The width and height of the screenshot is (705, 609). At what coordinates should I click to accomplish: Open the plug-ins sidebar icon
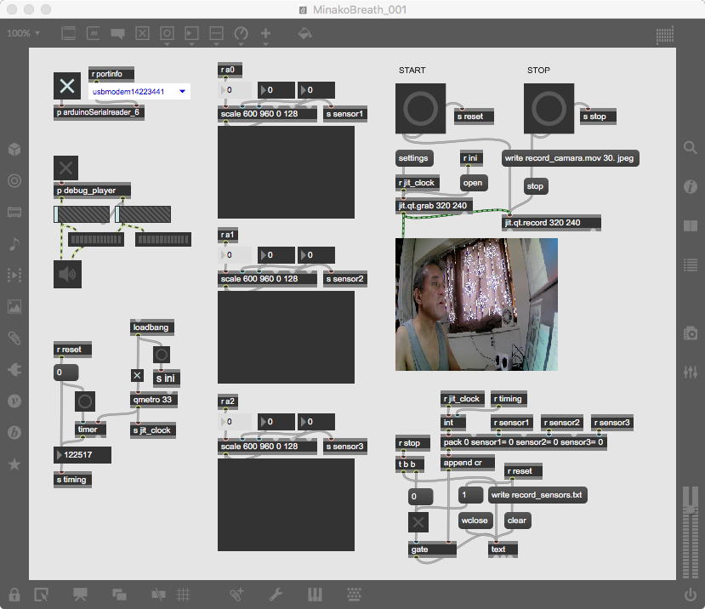click(14, 370)
